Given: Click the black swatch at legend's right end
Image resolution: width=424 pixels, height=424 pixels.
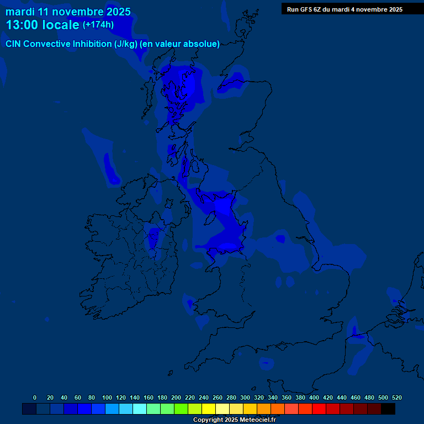Looking at the screenshot, I should [x=388, y=409].
